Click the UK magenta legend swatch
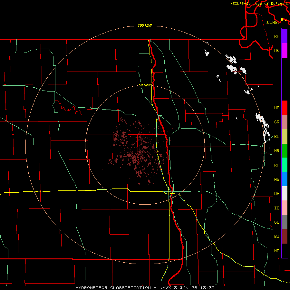This screenshot has width=290, height=290. (x=285, y=51)
